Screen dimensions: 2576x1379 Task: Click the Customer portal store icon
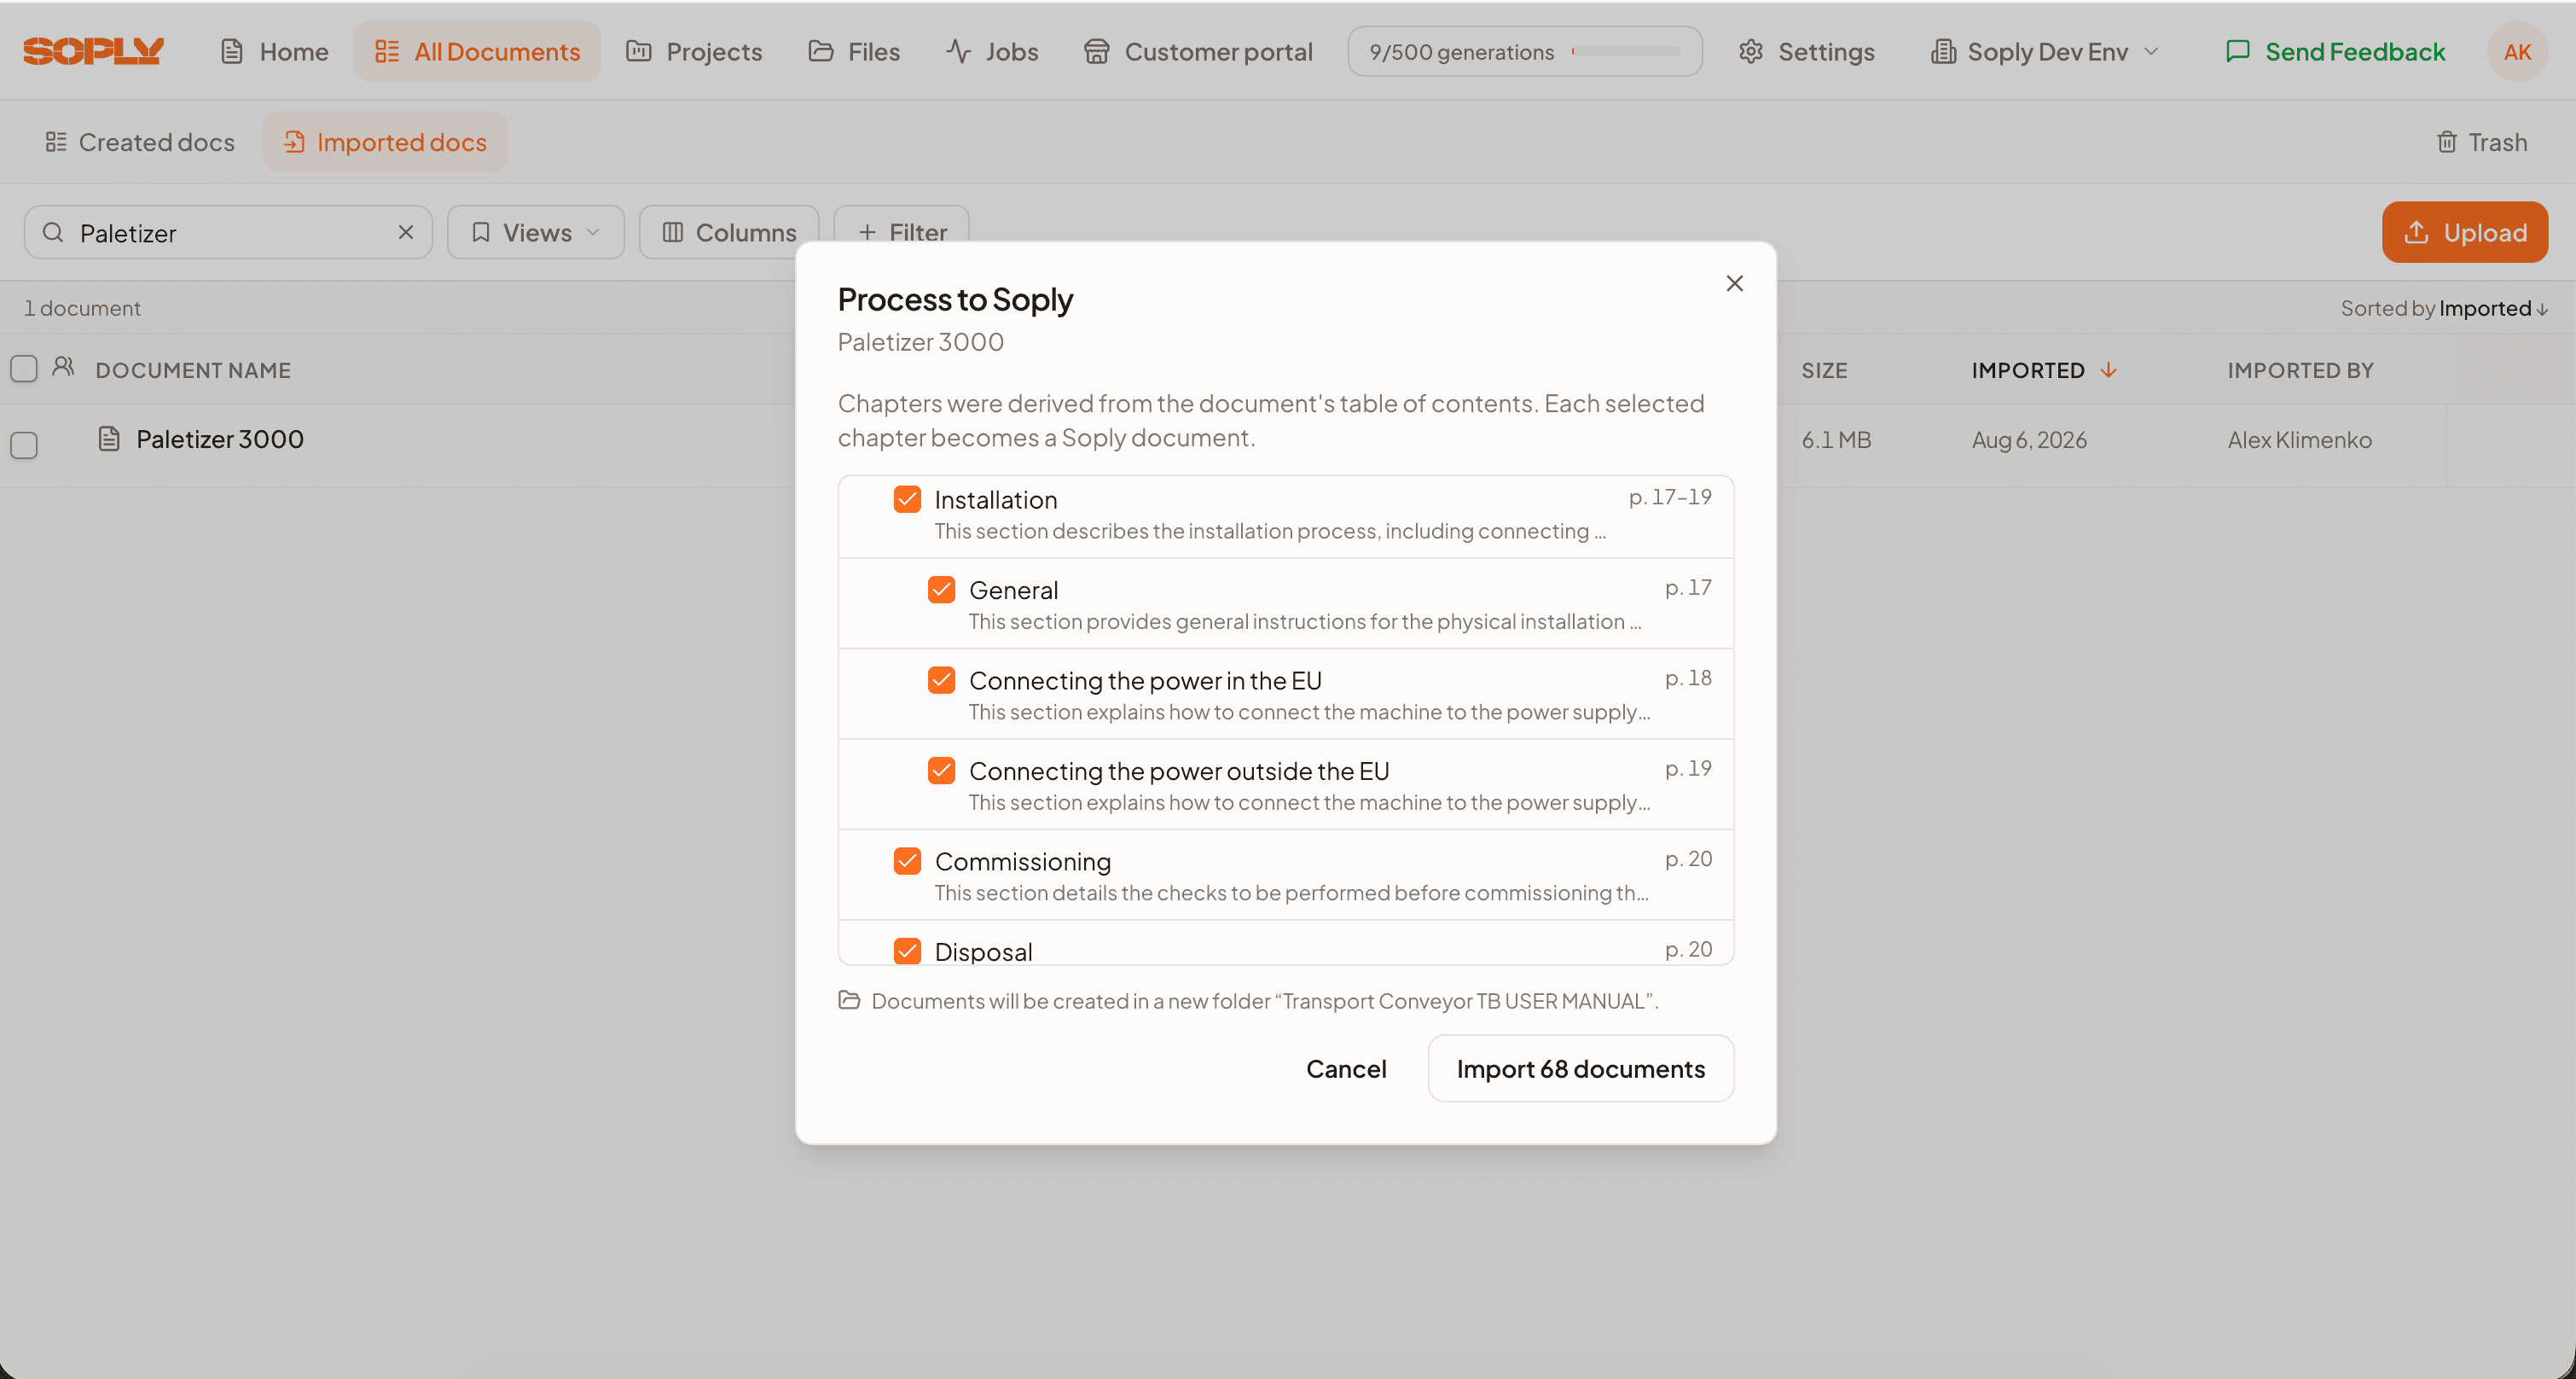tap(1096, 51)
